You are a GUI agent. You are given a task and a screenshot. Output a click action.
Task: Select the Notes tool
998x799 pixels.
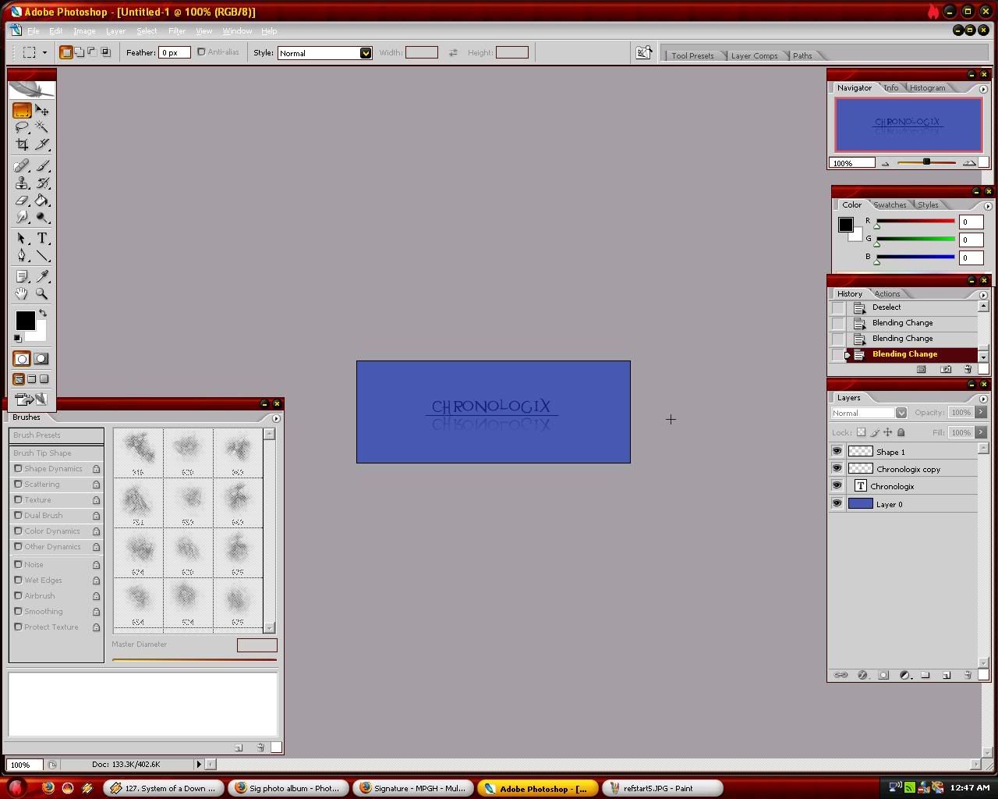pos(22,277)
